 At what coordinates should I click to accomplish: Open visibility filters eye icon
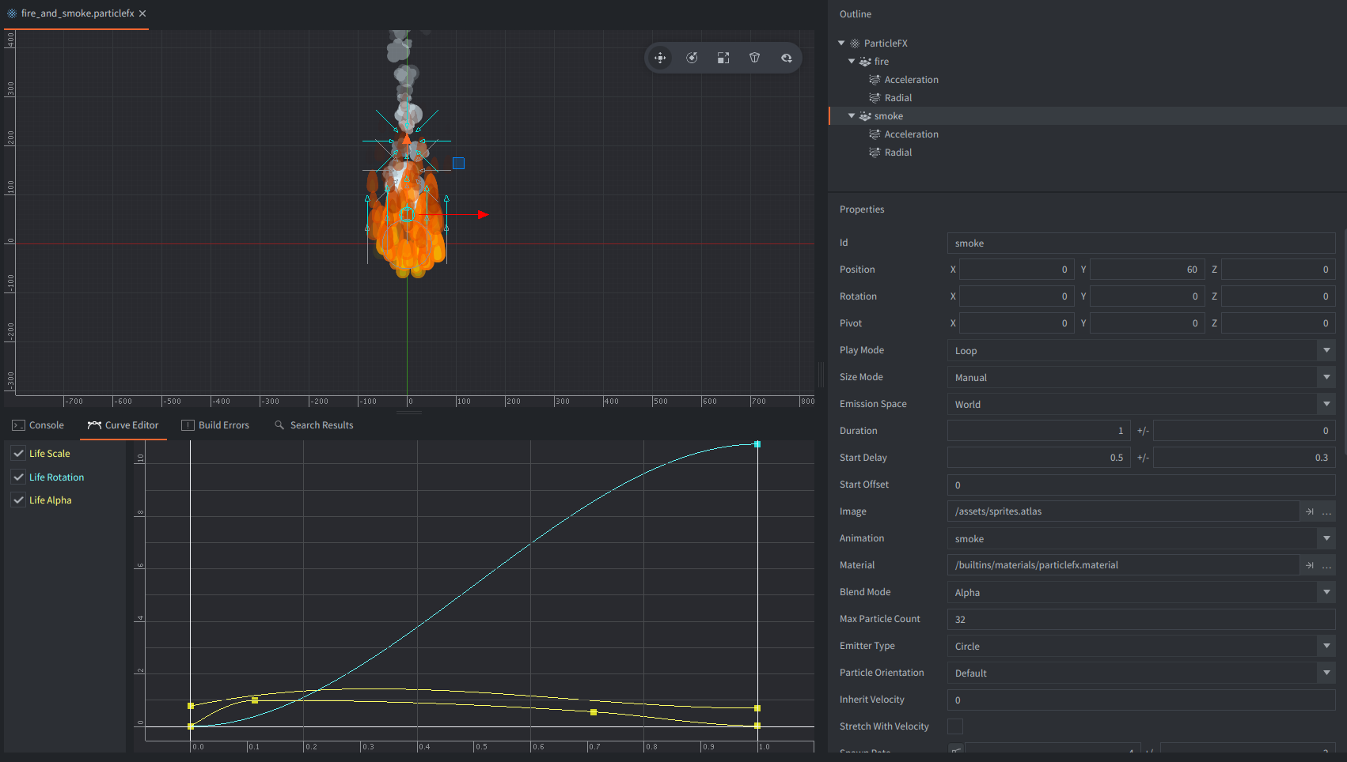pyautogui.click(x=787, y=58)
